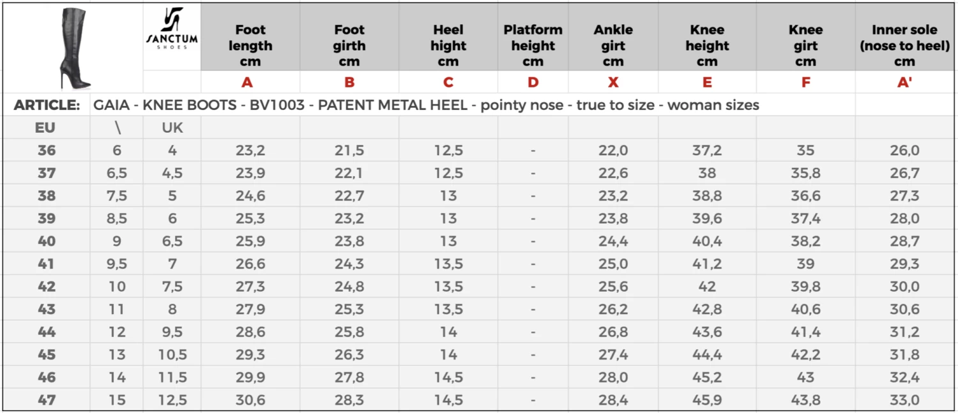Click the red letter D column label

pyautogui.click(x=533, y=82)
